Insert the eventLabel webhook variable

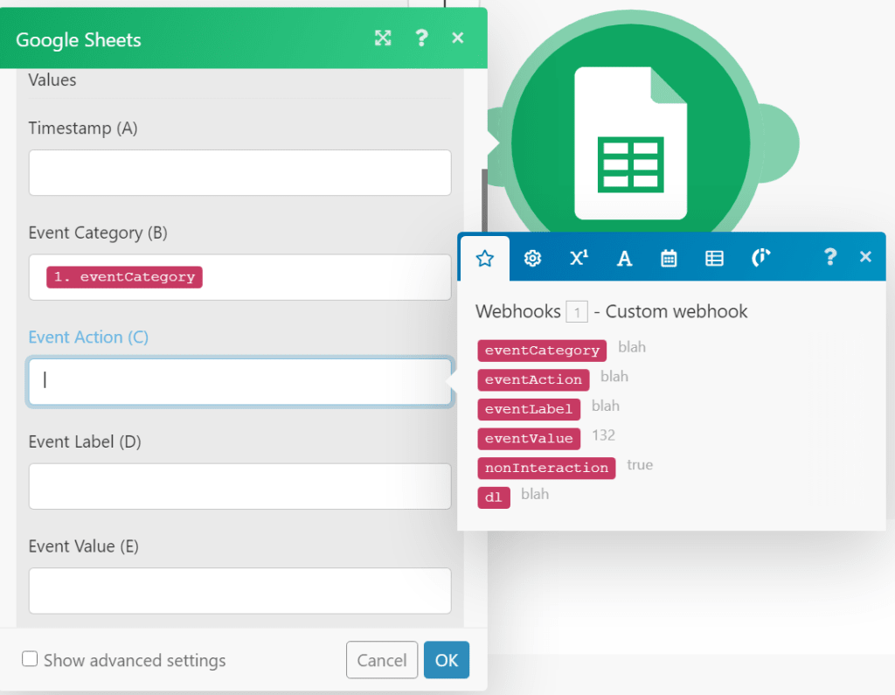click(x=529, y=409)
